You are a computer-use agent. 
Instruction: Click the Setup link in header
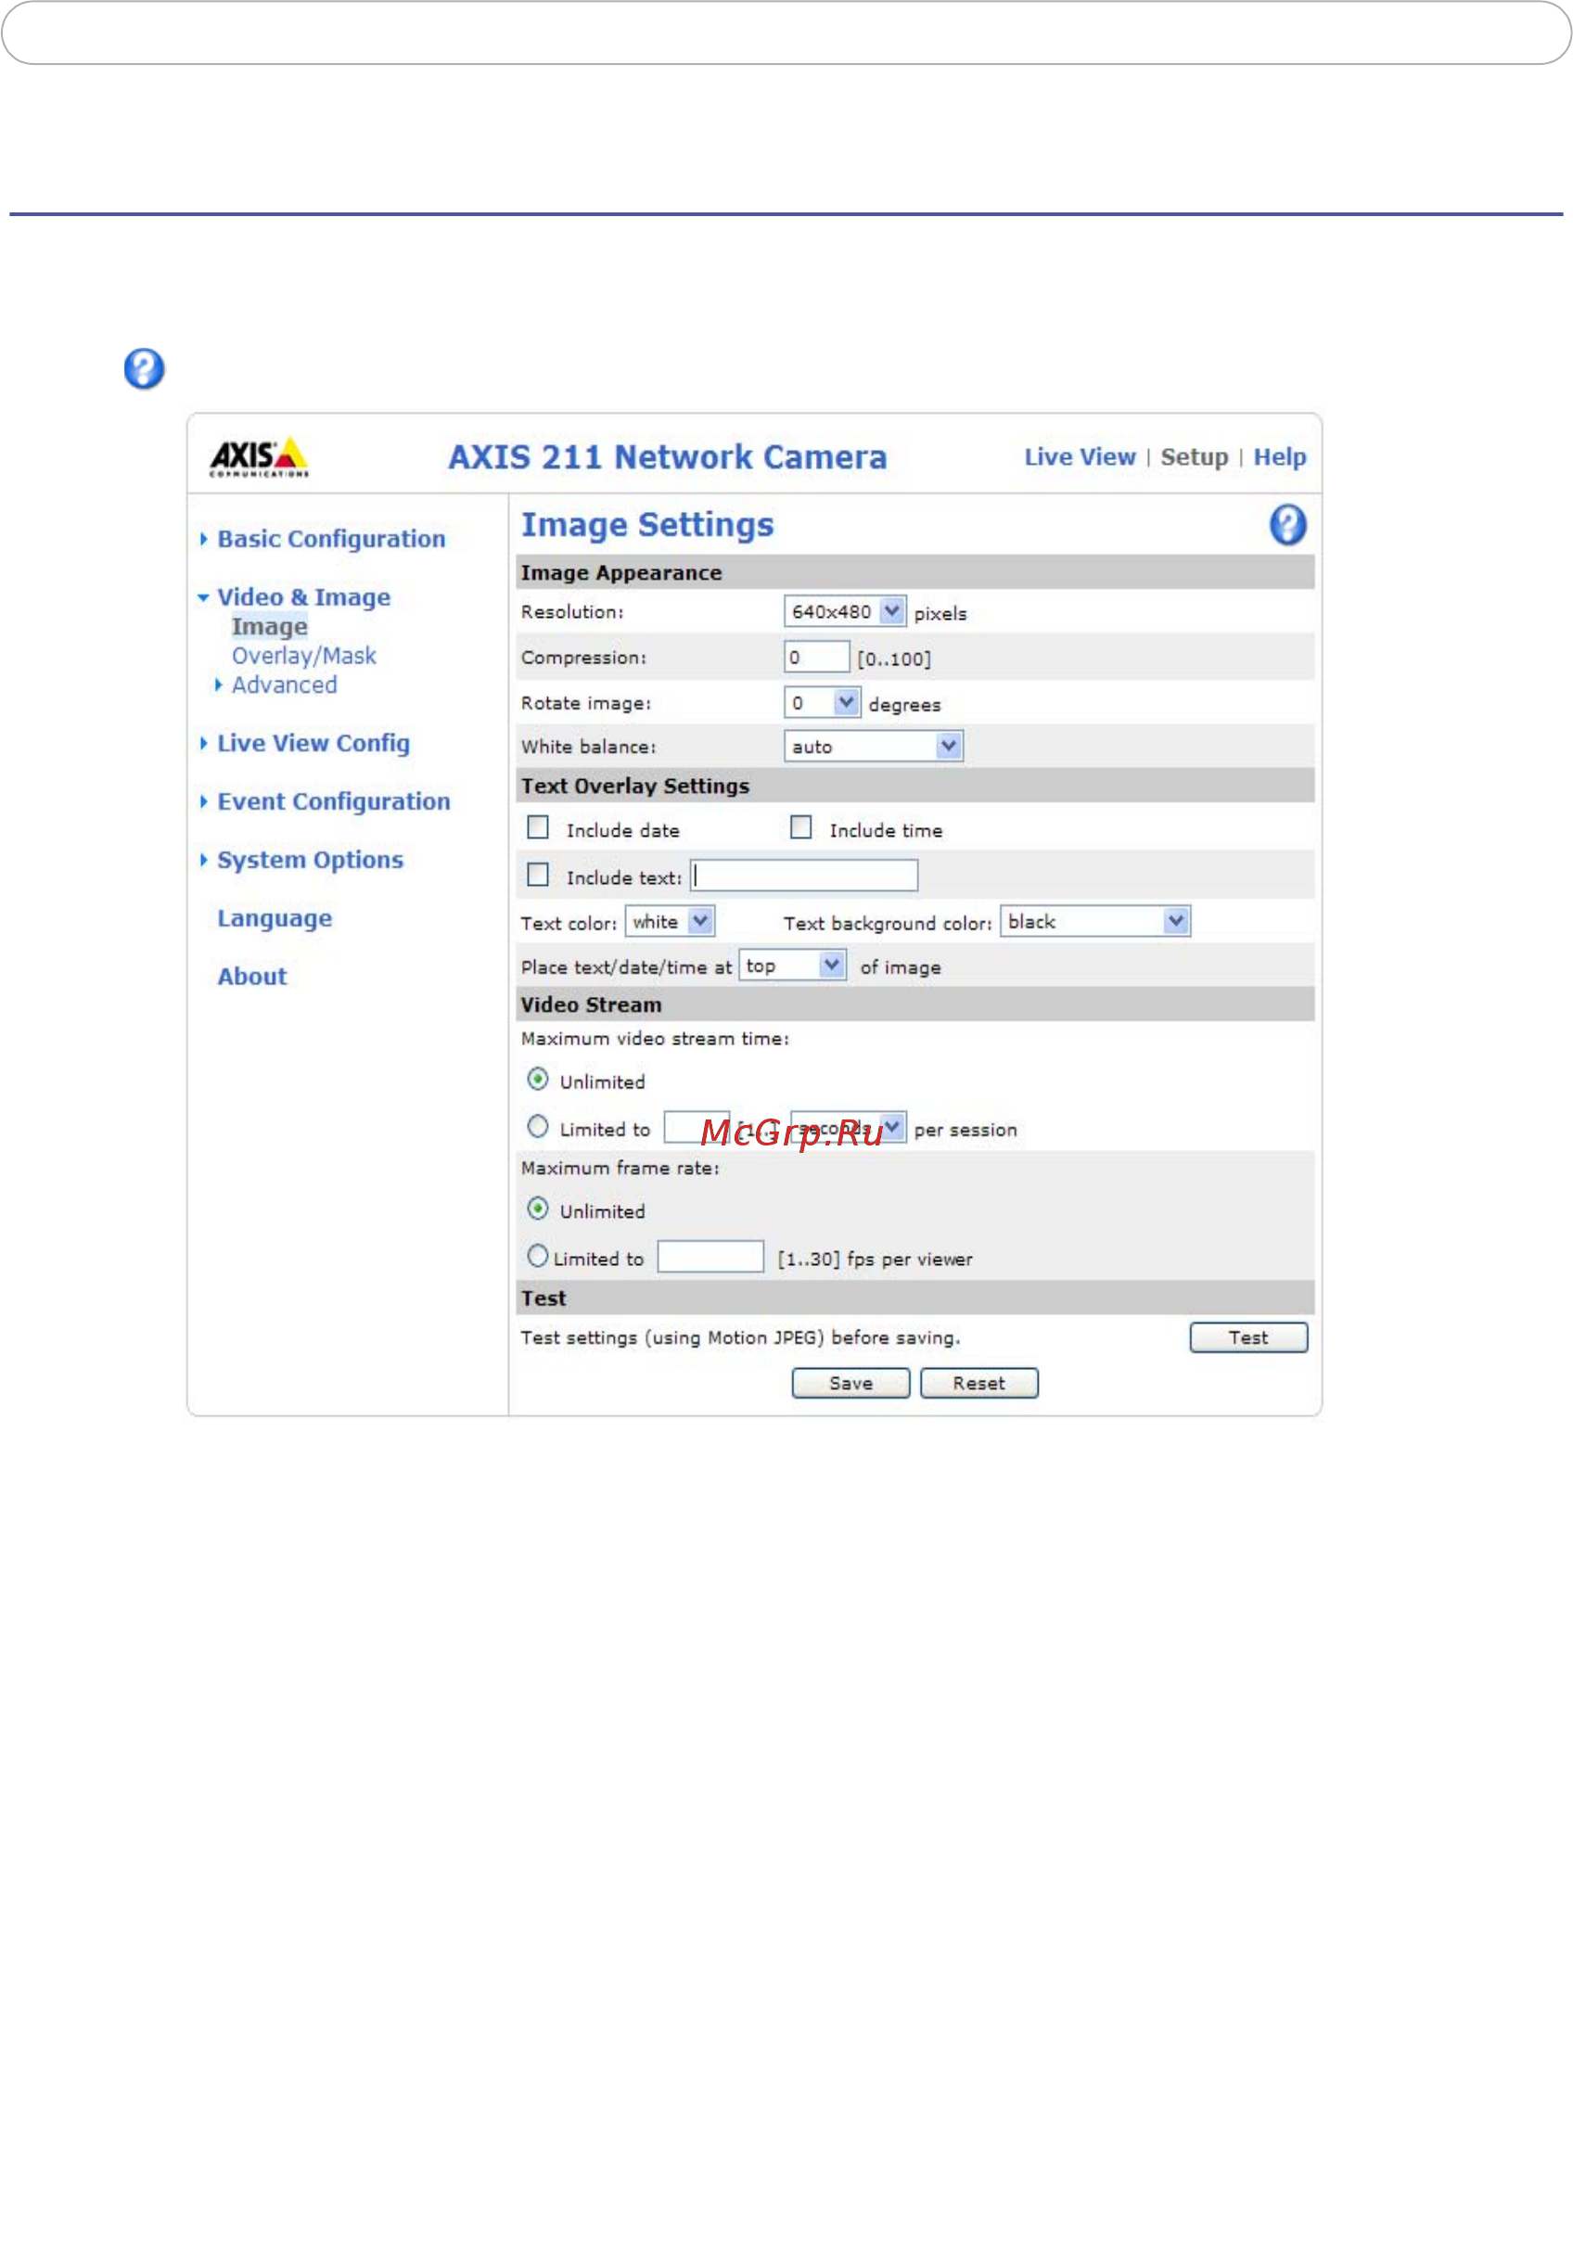1194,457
